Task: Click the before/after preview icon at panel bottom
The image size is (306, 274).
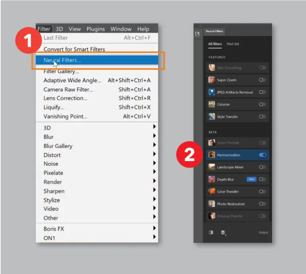Action: click(211, 232)
